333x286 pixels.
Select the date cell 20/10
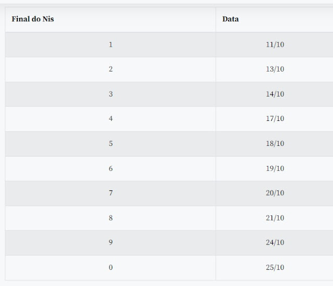click(274, 193)
